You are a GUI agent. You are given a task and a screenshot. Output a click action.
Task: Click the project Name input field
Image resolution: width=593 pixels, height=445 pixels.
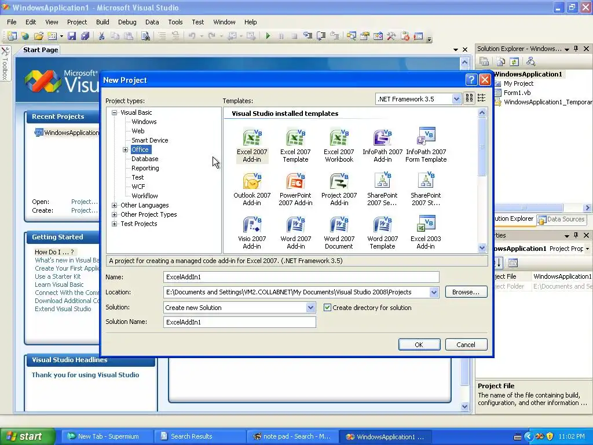pyautogui.click(x=301, y=277)
